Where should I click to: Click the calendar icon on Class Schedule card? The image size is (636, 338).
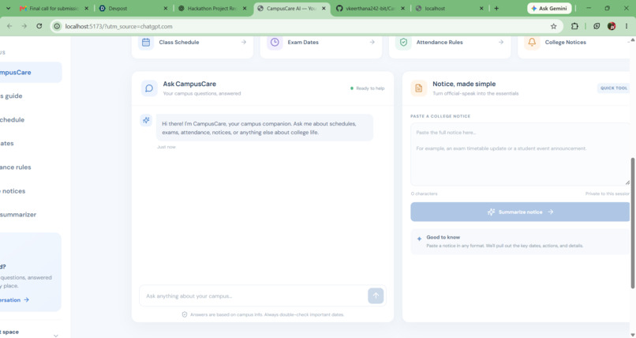coord(146,42)
